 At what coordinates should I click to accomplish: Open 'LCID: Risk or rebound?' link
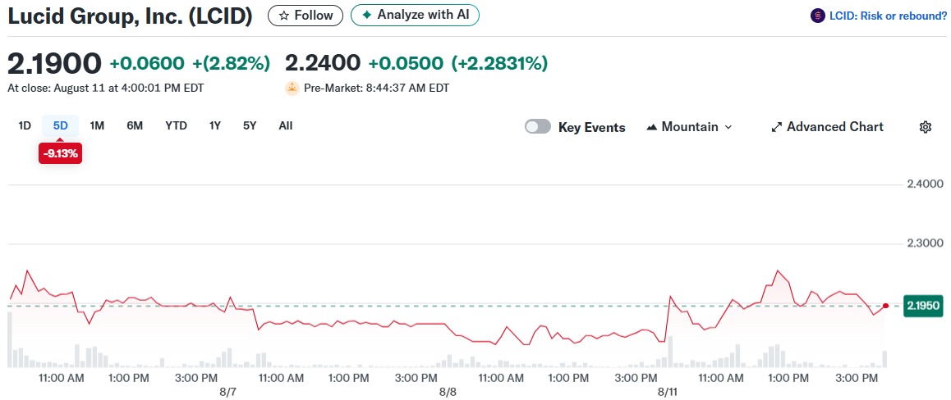coord(888,16)
